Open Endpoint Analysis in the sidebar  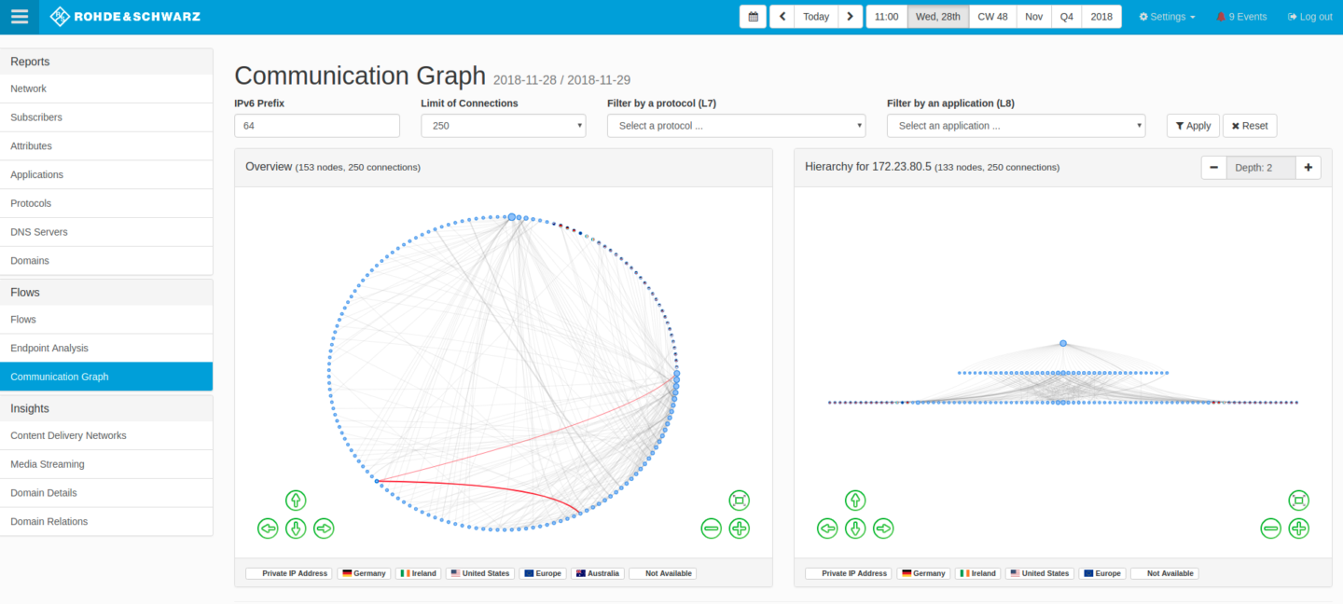(x=49, y=348)
